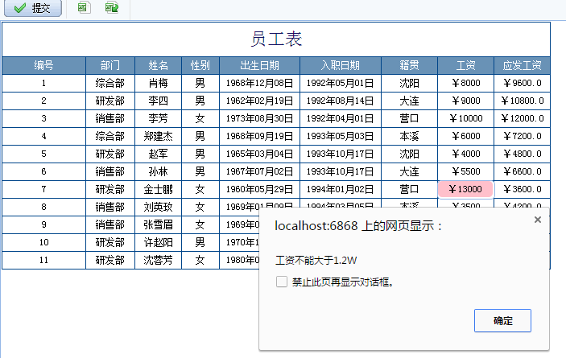Click payable cell ￥3600.0
Viewport: 566px width, 358px height.
coord(522,189)
